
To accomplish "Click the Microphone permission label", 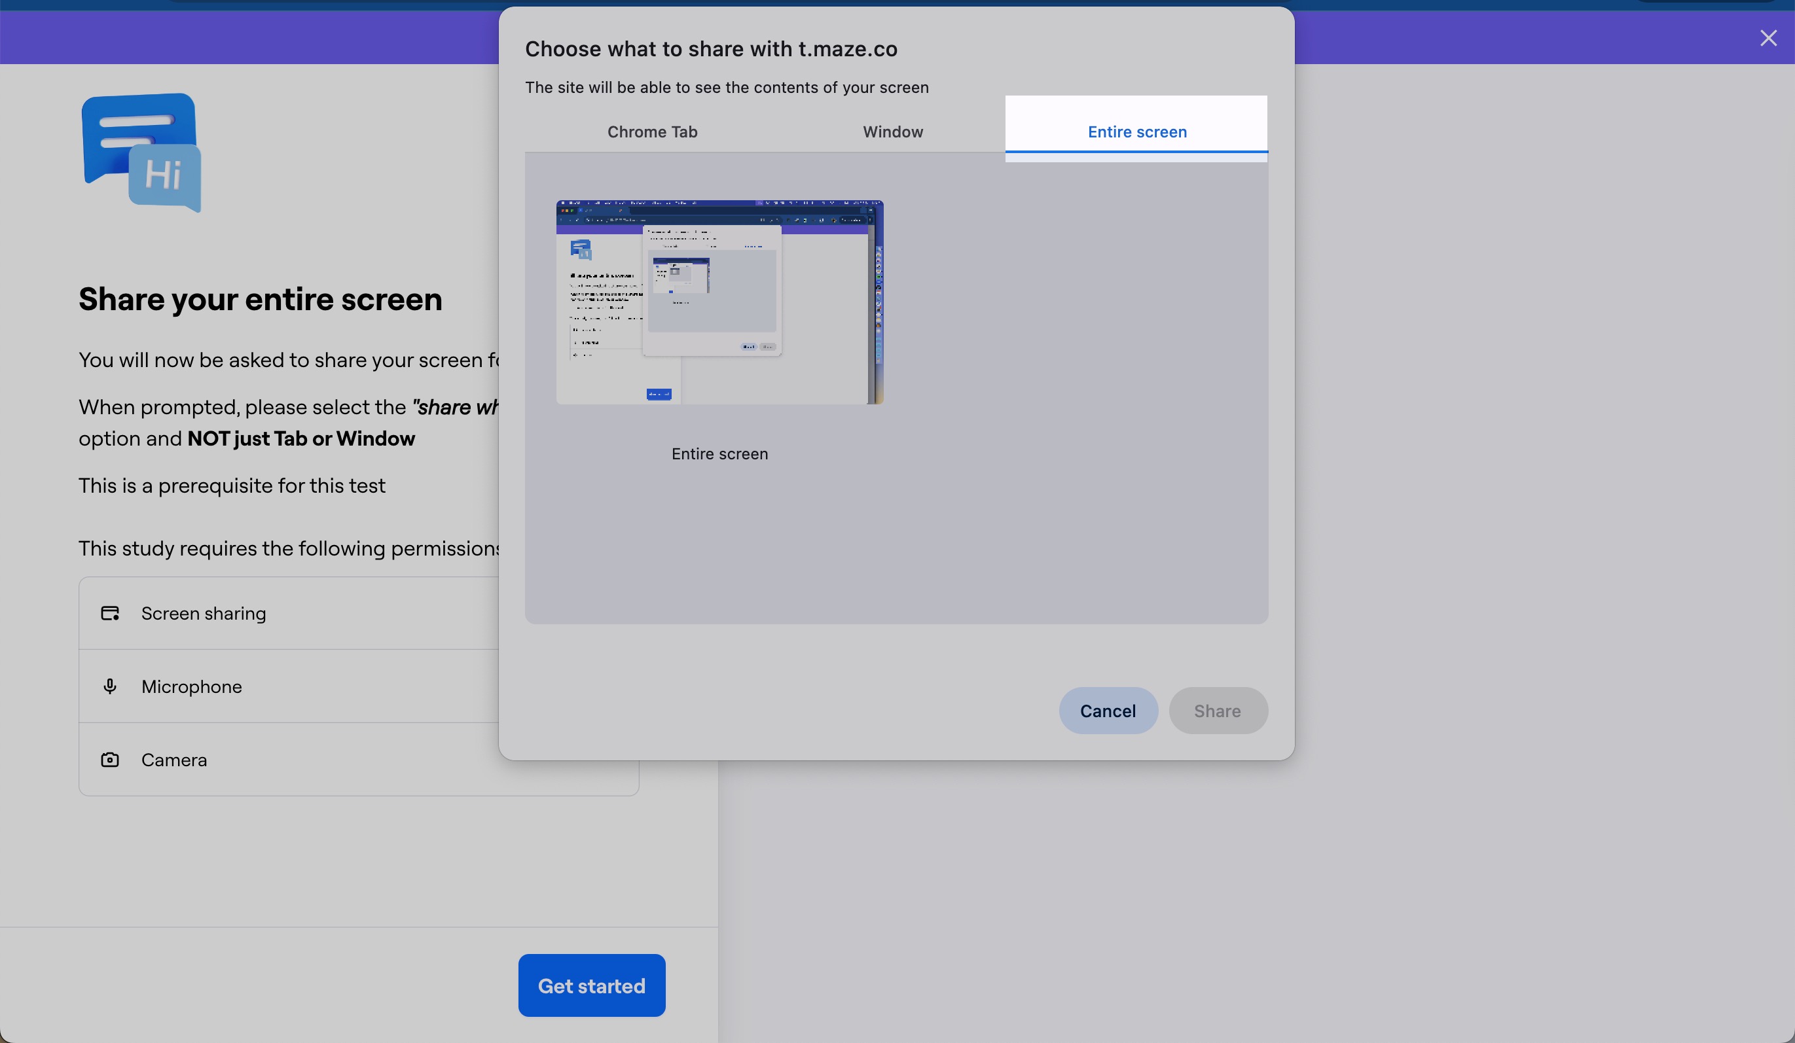I will click(x=192, y=686).
